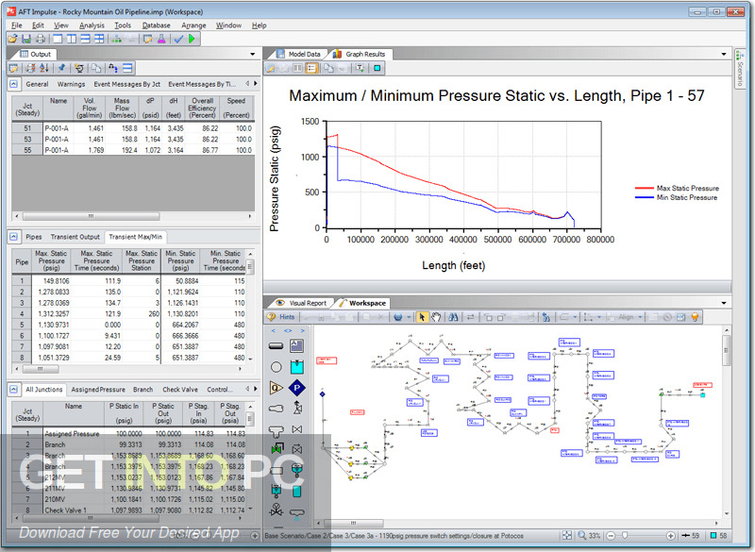This screenshot has height=552, width=755.
Task: Select the Assigned Pressure junction tab
Action: coord(98,390)
